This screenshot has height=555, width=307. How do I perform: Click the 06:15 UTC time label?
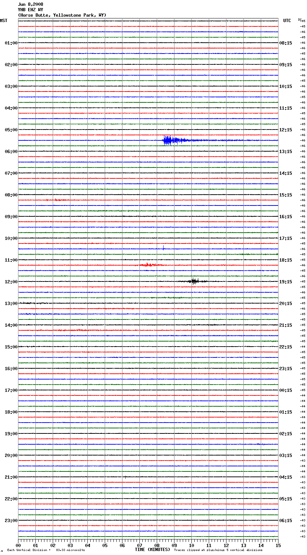coord(286,521)
